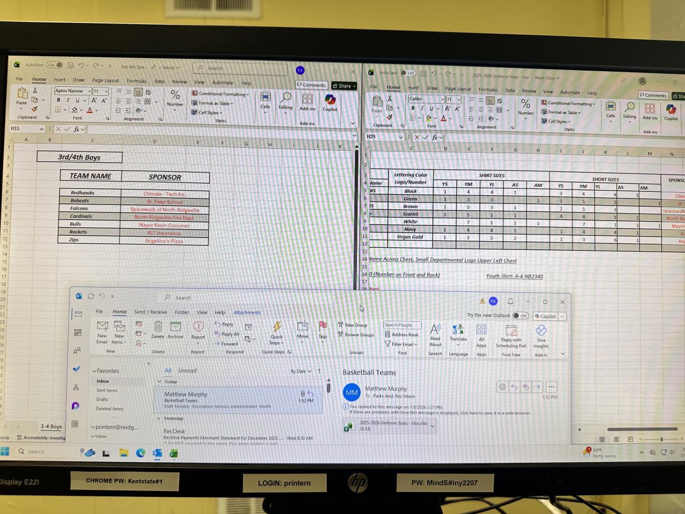Open Formulas tab in the Uniform Sizes workbook

tap(488, 90)
